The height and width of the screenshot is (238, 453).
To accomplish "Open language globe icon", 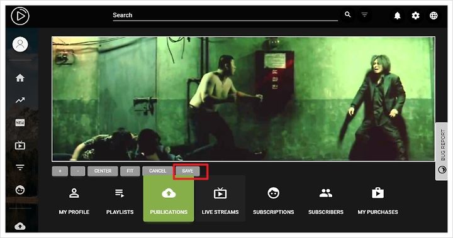I will click(x=433, y=16).
